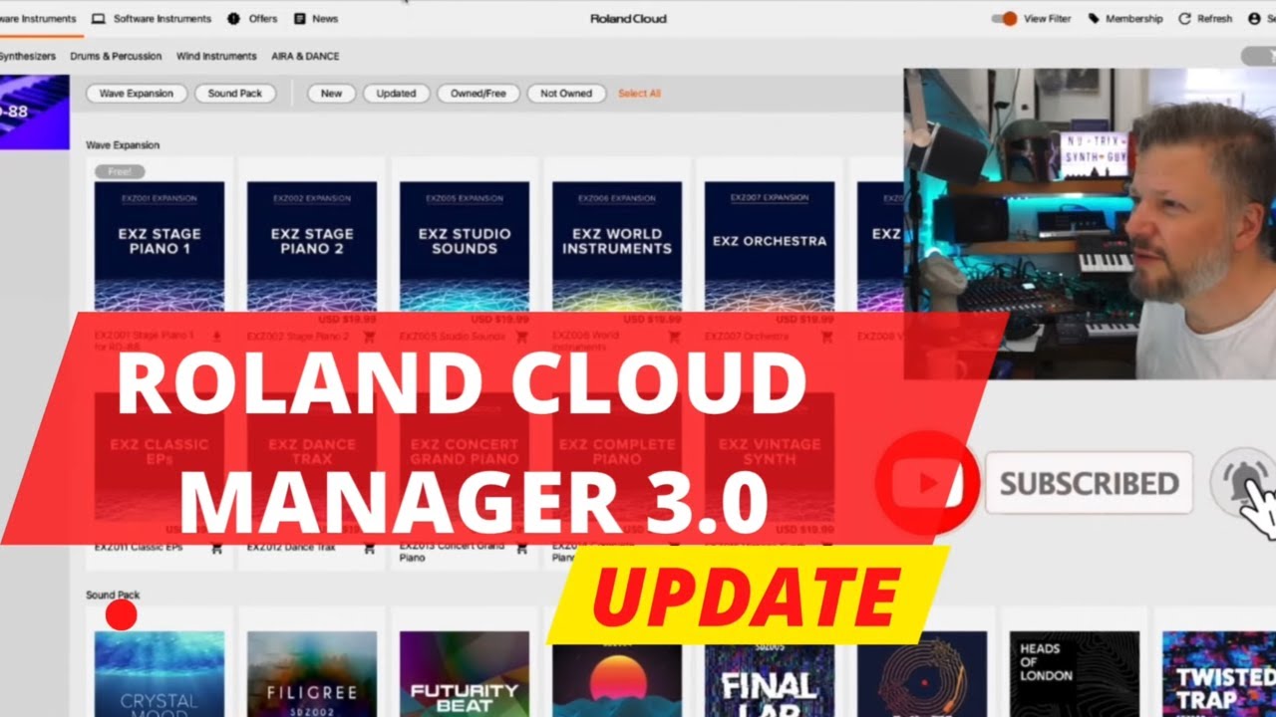Click the EXZ012 Dance Trax title text

(291, 548)
